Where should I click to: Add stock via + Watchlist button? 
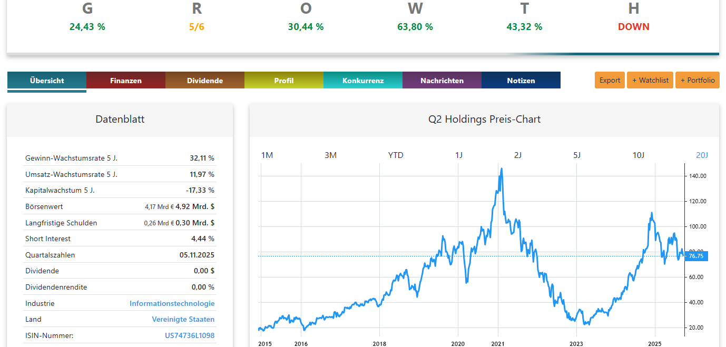(x=650, y=80)
